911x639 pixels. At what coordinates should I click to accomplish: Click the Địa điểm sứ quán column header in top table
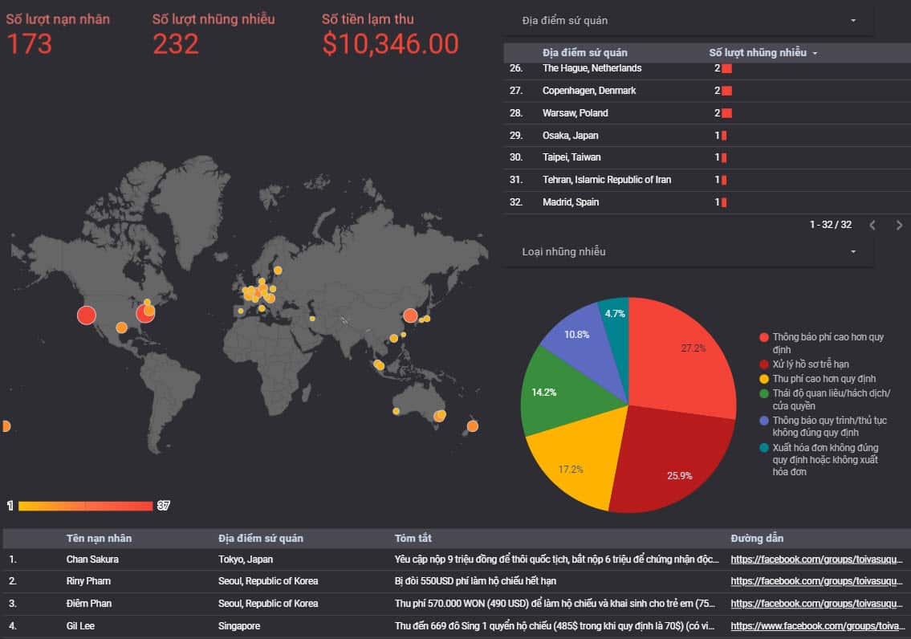584,53
